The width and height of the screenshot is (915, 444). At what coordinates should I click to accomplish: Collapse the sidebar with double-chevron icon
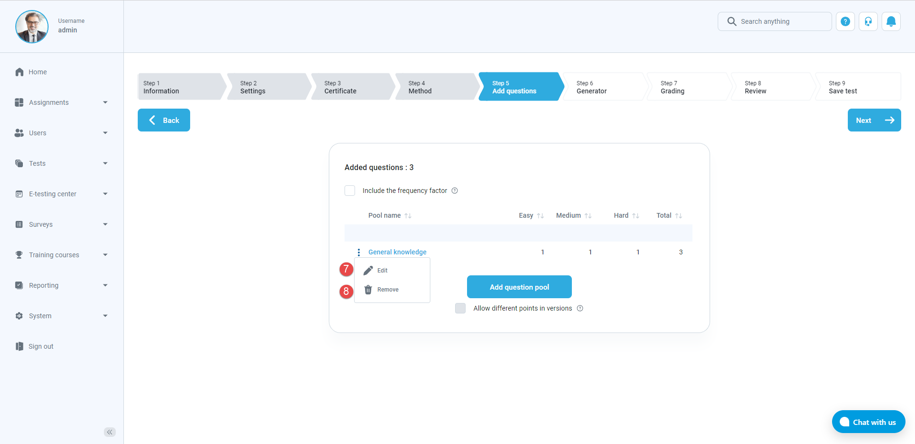point(110,432)
